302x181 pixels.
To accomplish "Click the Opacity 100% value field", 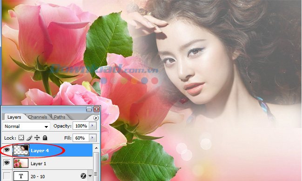I will 81,126.
